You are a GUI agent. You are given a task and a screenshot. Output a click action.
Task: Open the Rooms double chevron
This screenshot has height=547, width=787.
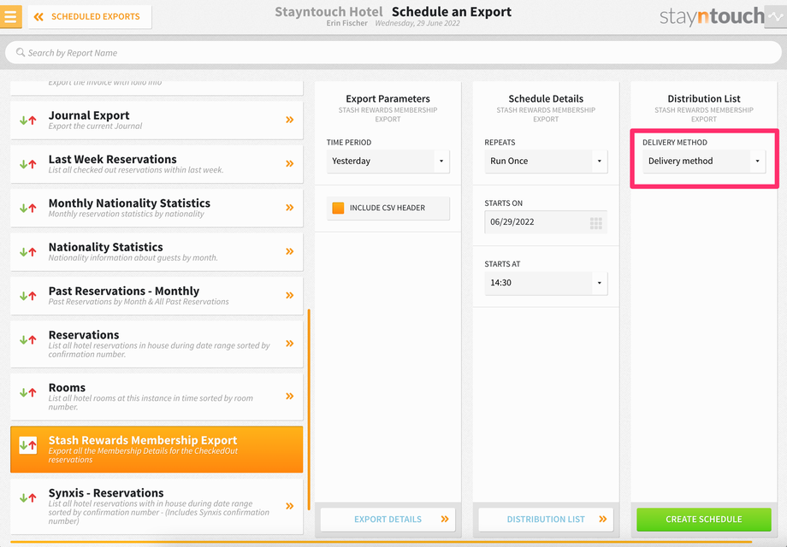coord(290,396)
